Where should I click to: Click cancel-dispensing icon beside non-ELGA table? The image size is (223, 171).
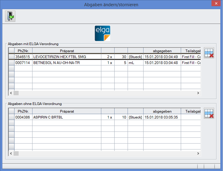tap(209, 114)
